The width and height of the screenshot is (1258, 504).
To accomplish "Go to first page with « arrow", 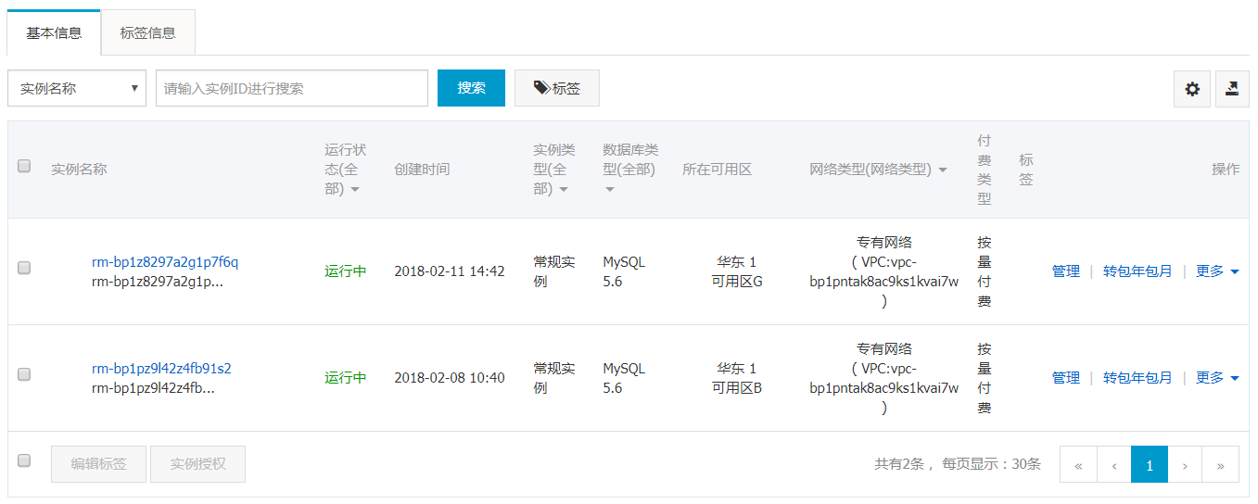I will [x=1078, y=465].
